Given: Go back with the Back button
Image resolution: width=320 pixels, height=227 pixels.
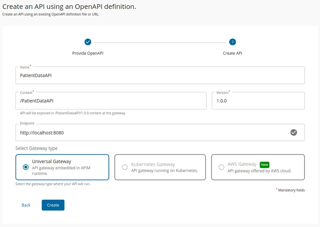Looking at the screenshot, I should [26, 205].
